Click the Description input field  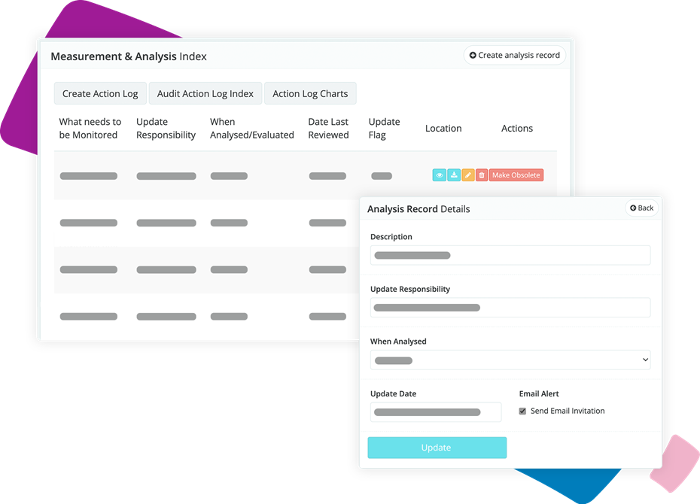tap(510, 255)
